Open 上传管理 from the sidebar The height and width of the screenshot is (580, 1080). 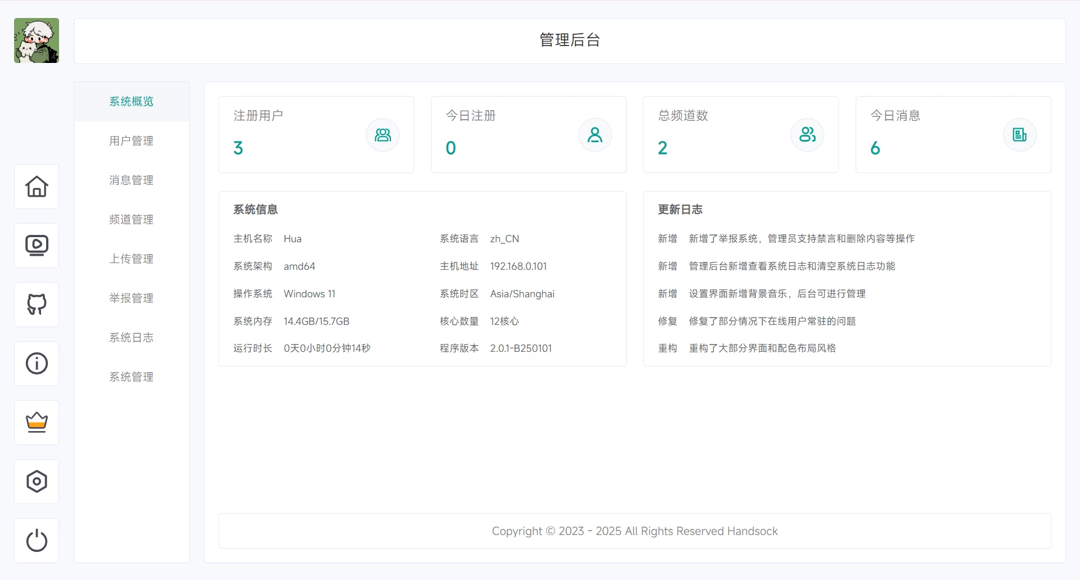pyautogui.click(x=131, y=259)
